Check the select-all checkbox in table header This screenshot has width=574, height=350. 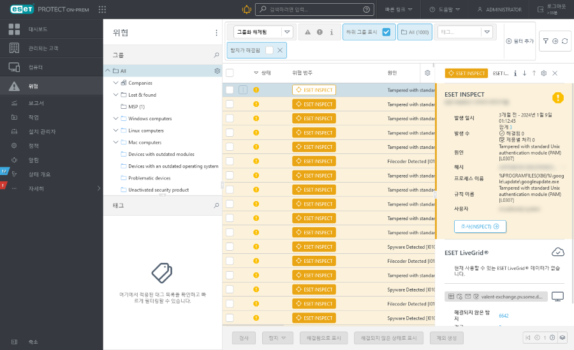point(230,73)
